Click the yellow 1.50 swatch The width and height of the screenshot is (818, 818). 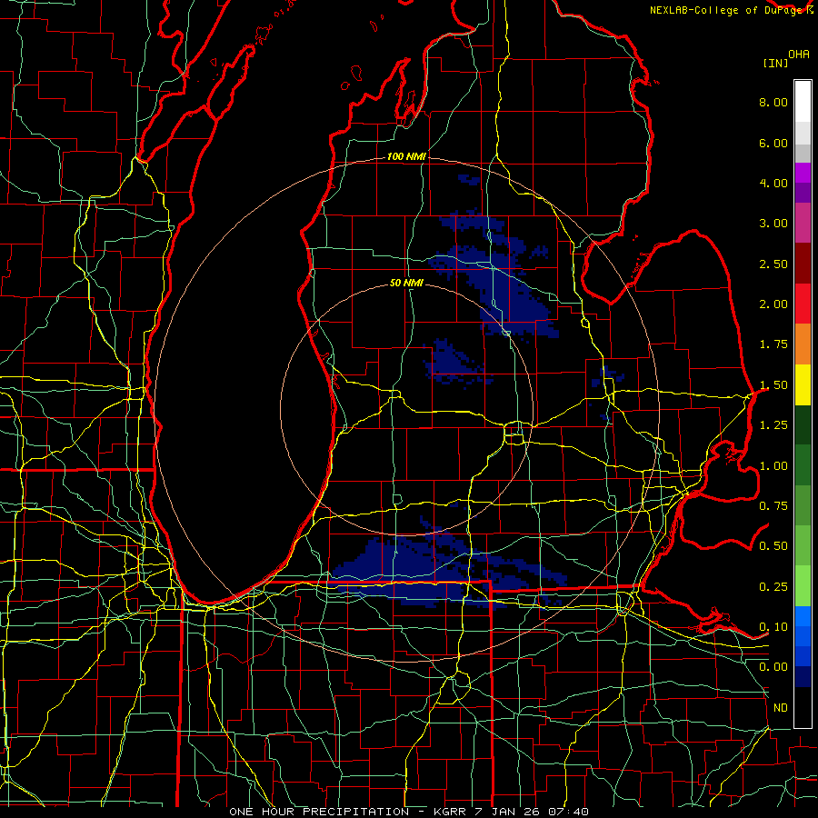(x=803, y=384)
